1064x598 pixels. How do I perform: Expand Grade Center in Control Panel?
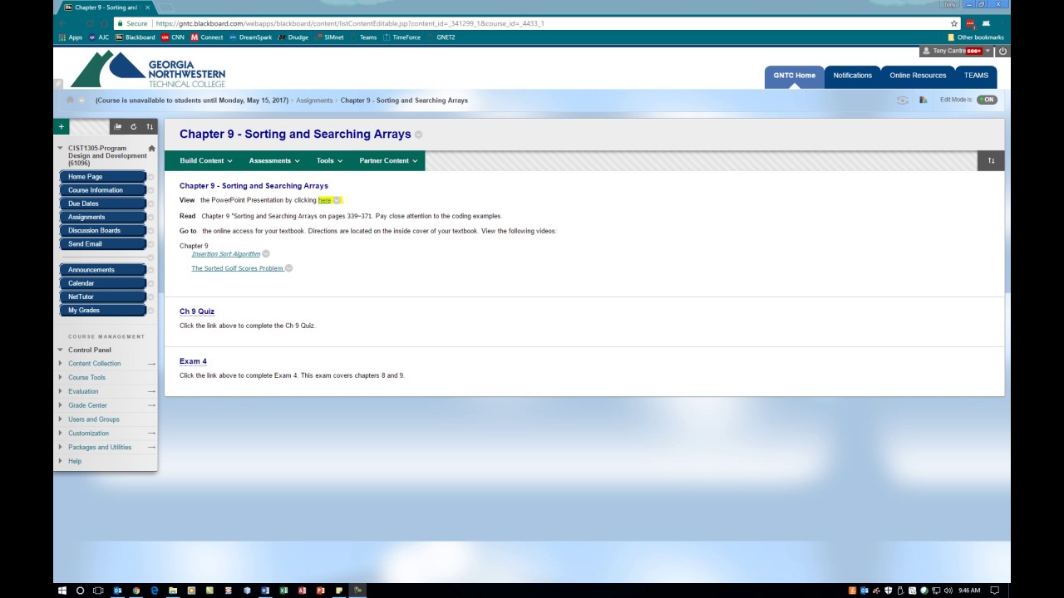pos(60,405)
